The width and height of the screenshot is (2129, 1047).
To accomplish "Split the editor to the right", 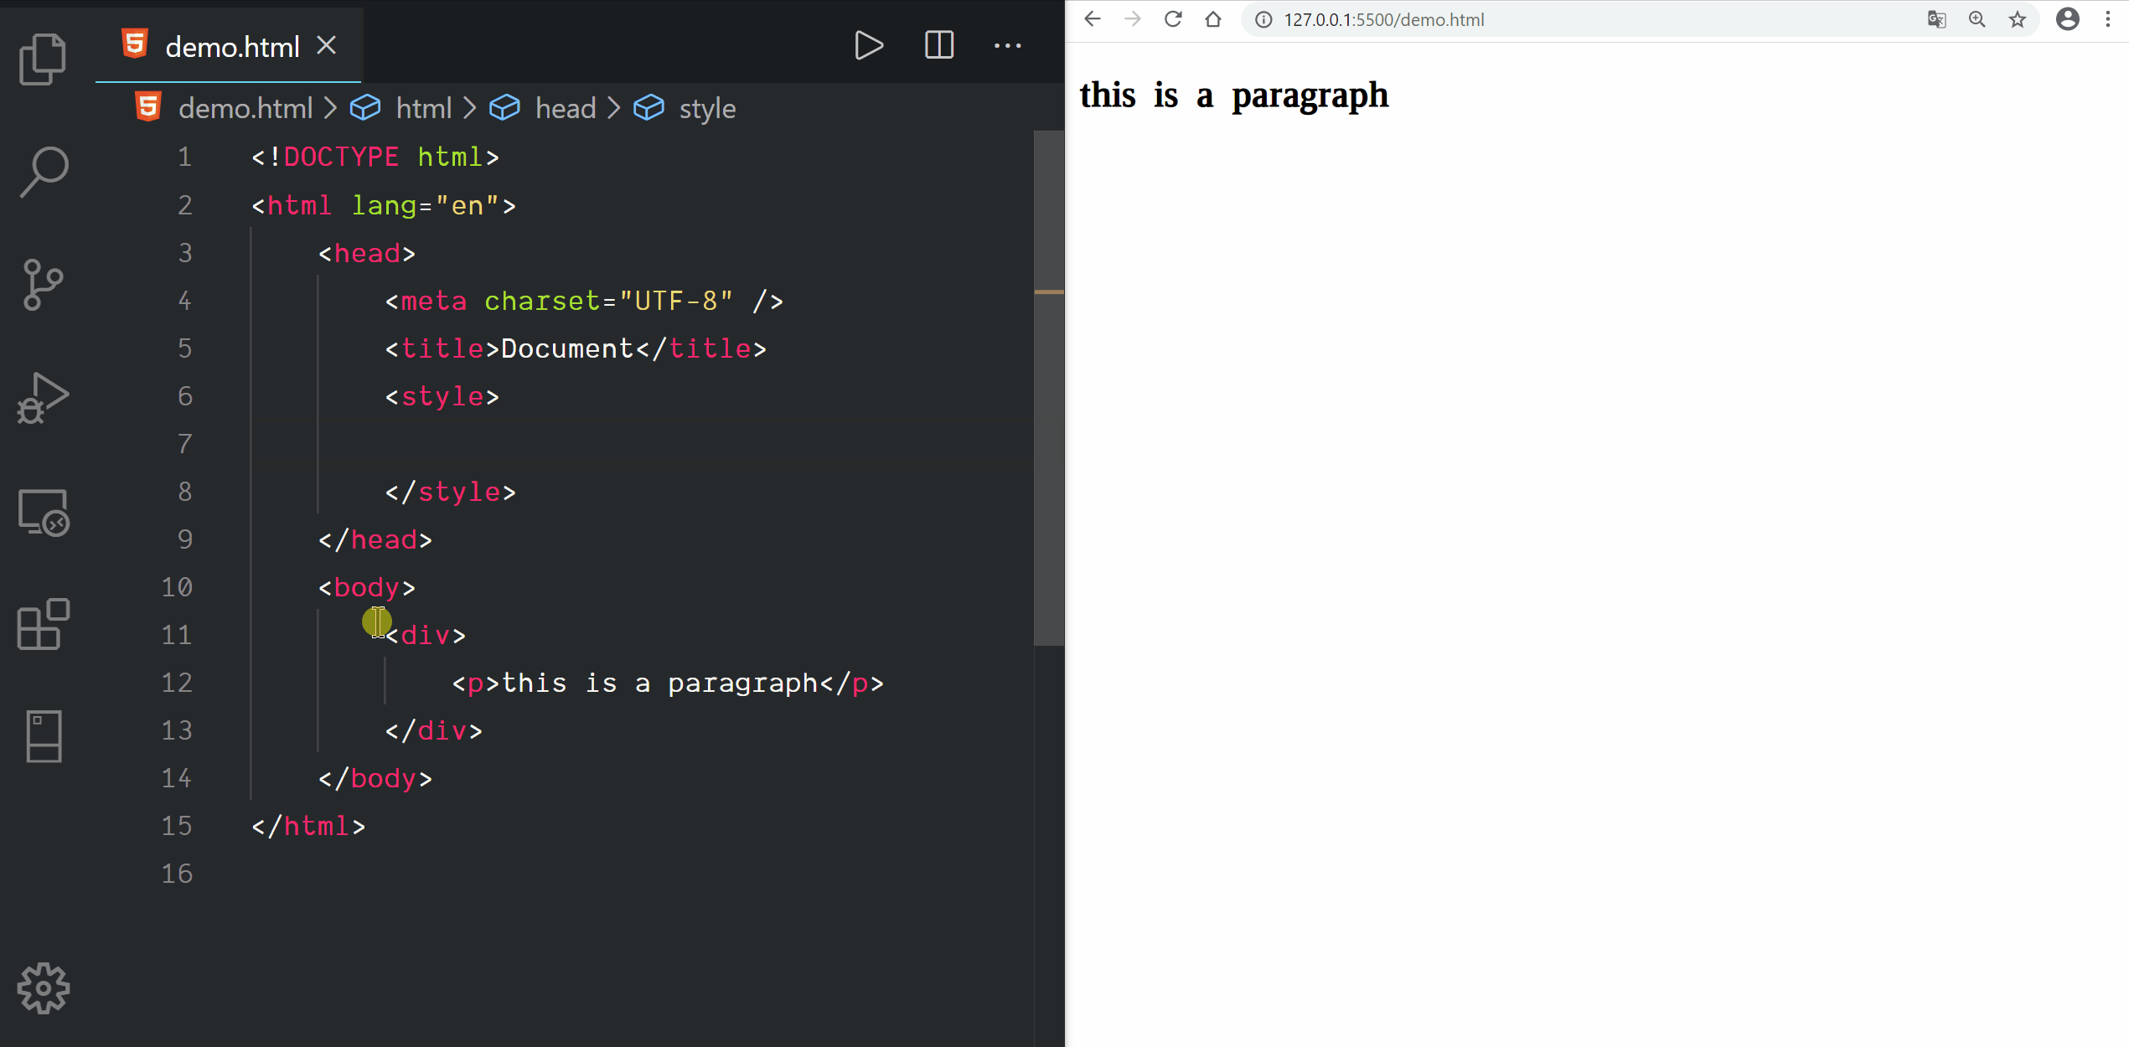I will click(938, 45).
